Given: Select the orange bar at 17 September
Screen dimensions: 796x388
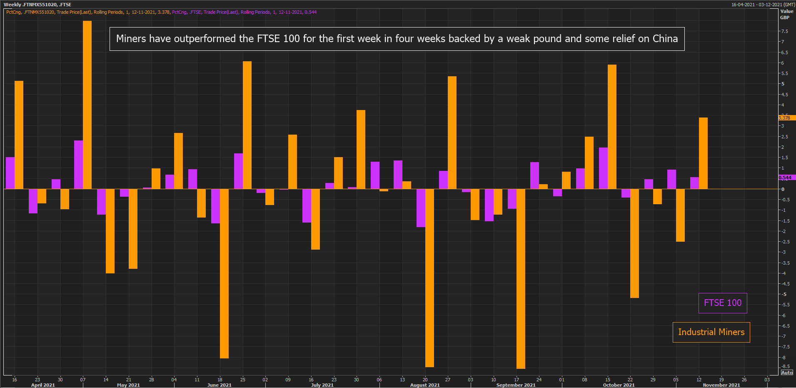Looking at the screenshot, I should click(521, 279).
